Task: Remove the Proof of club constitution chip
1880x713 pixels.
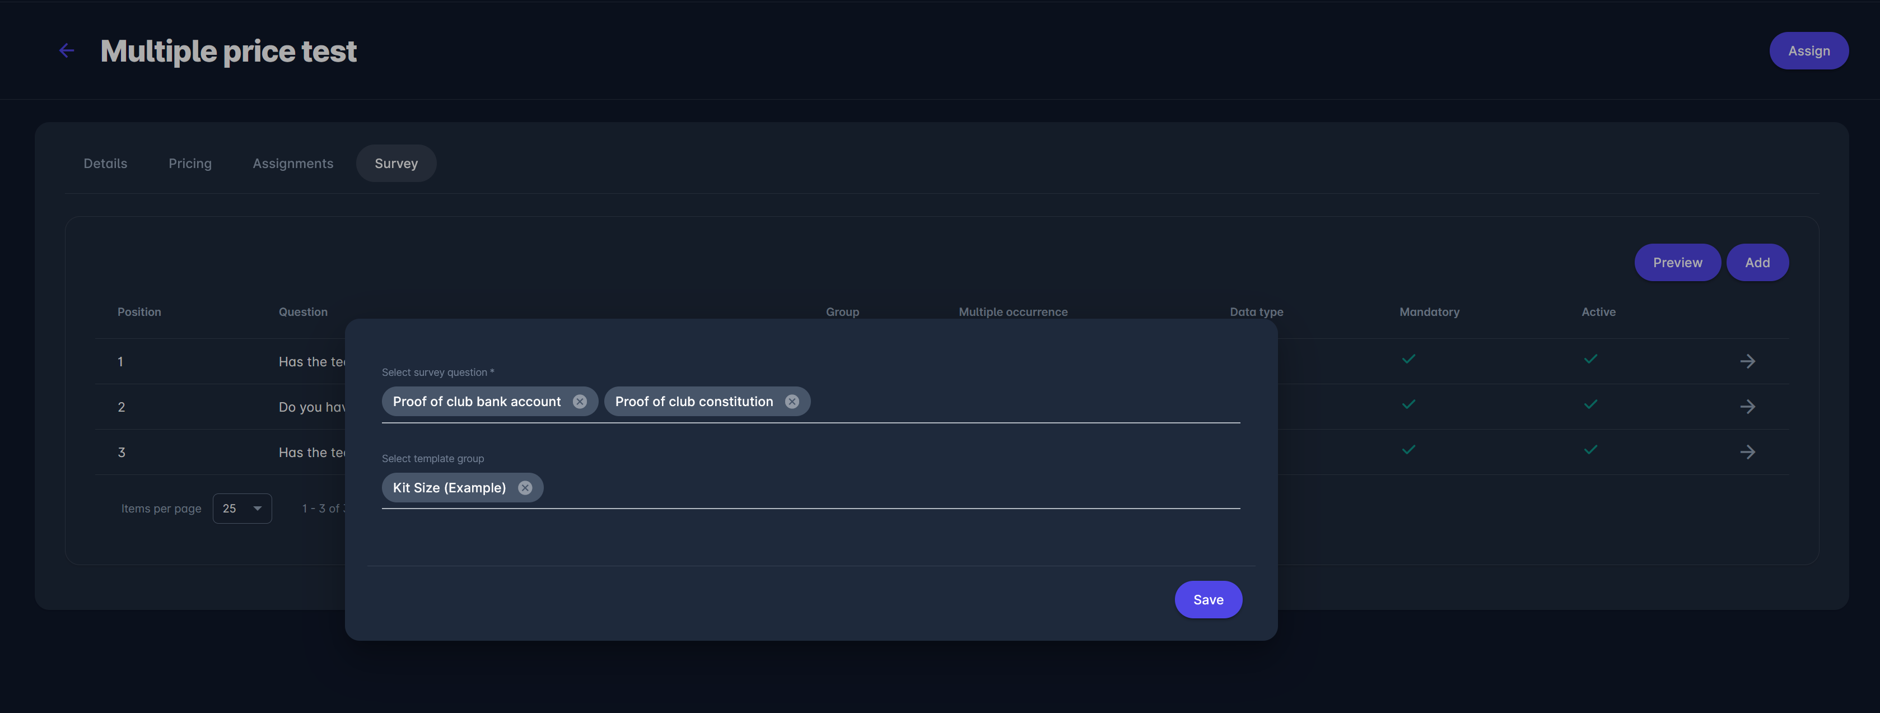Action: click(792, 402)
